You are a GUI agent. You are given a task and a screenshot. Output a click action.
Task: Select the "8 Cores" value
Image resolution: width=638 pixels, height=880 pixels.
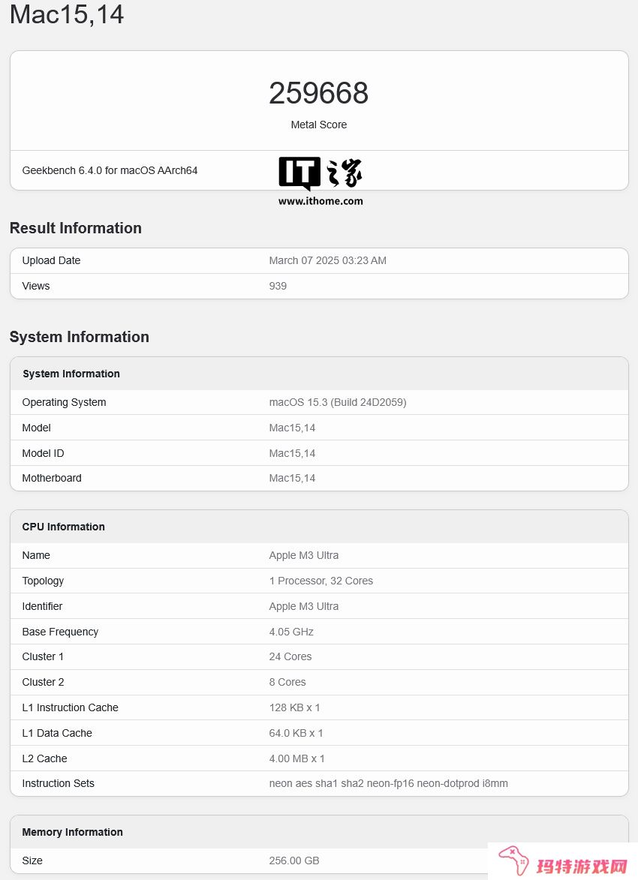287,683
